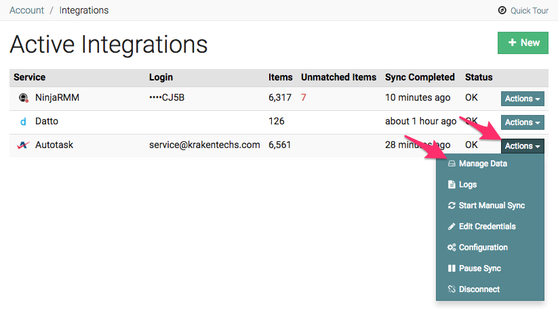This screenshot has height=309, width=558.
Task: Open Actions dropdown for NinjaRMM
Action: (523, 99)
